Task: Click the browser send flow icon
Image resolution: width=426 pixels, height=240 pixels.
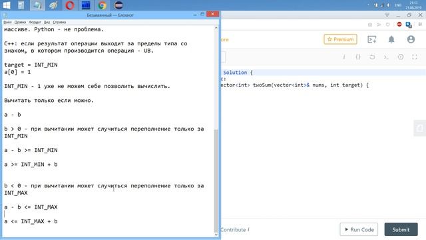Action: (x=379, y=25)
